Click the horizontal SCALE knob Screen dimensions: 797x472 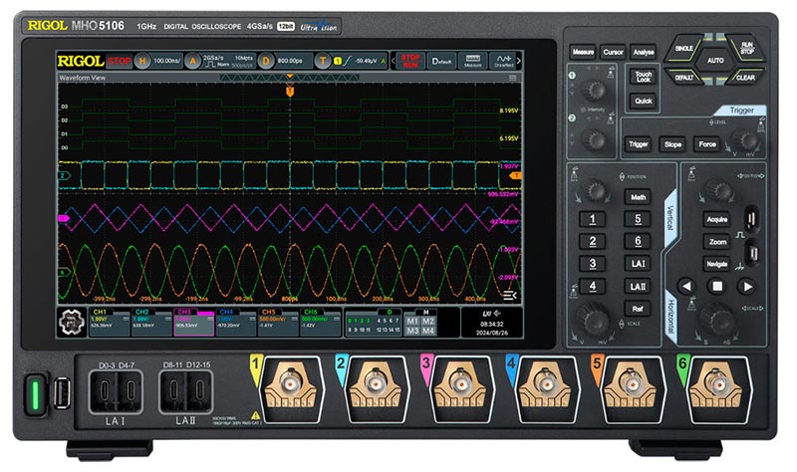(x=717, y=320)
